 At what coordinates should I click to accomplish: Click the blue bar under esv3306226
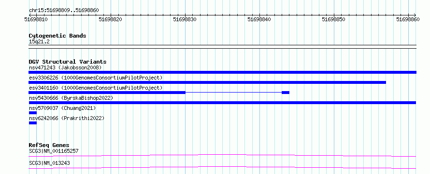(207, 82)
